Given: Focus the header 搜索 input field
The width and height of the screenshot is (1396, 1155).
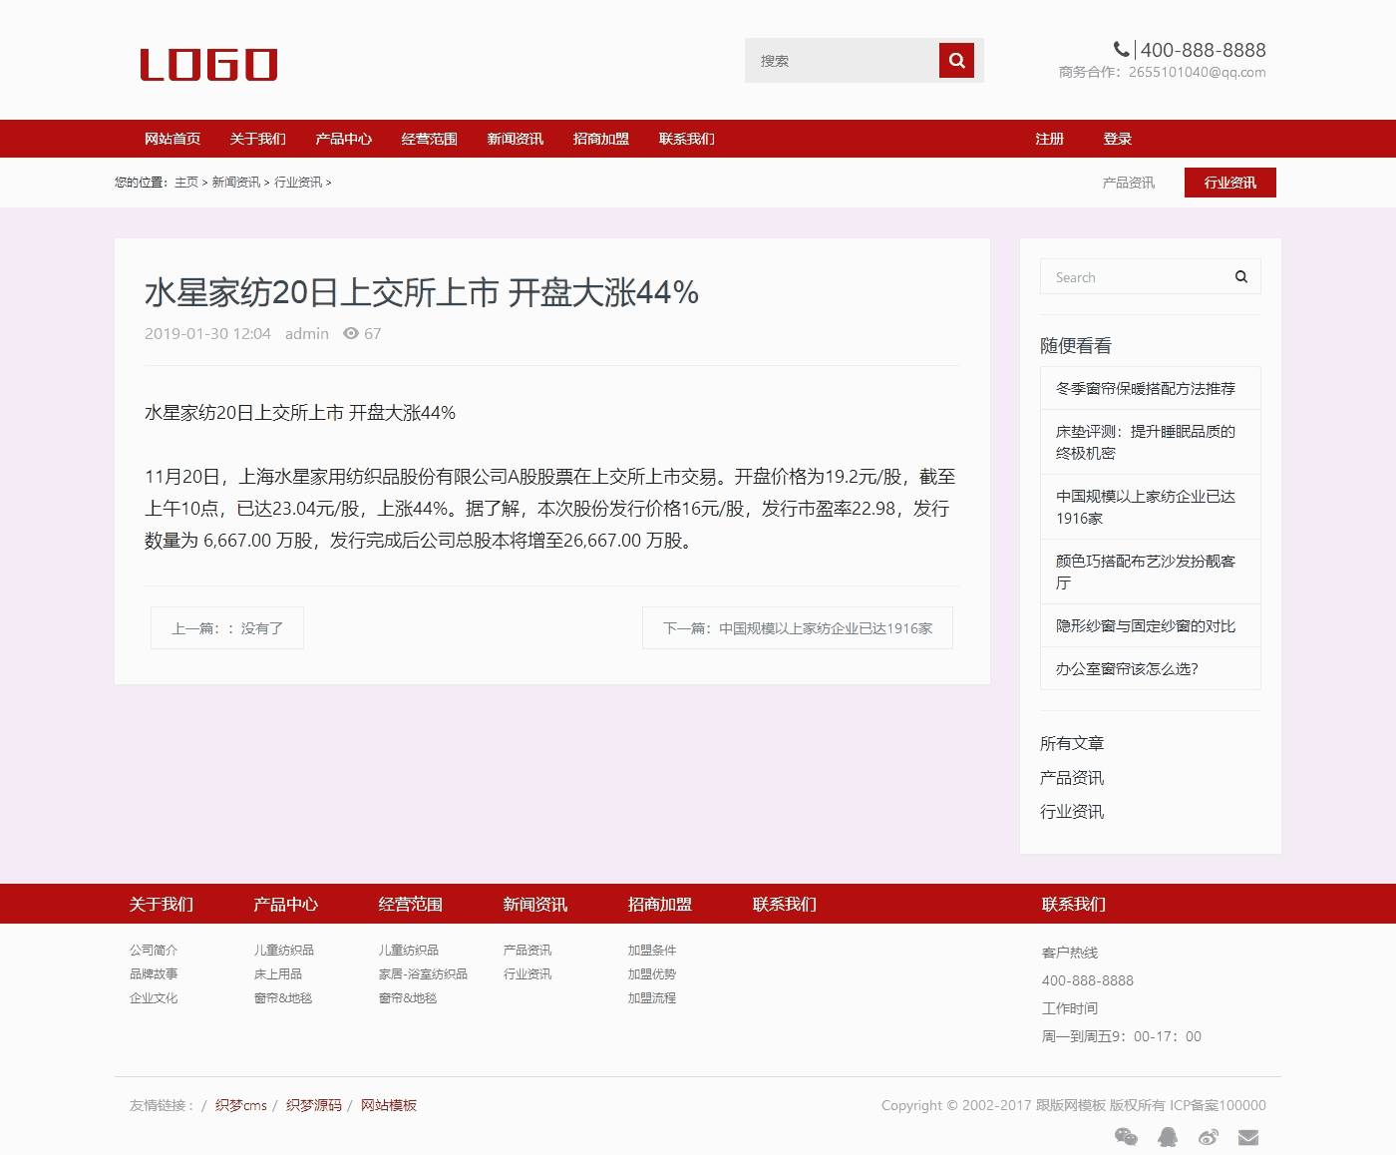Looking at the screenshot, I should tap(842, 60).
